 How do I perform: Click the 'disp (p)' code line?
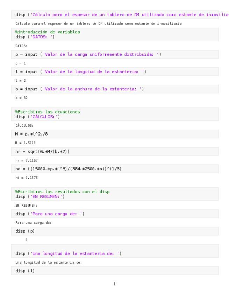(25, 231)
